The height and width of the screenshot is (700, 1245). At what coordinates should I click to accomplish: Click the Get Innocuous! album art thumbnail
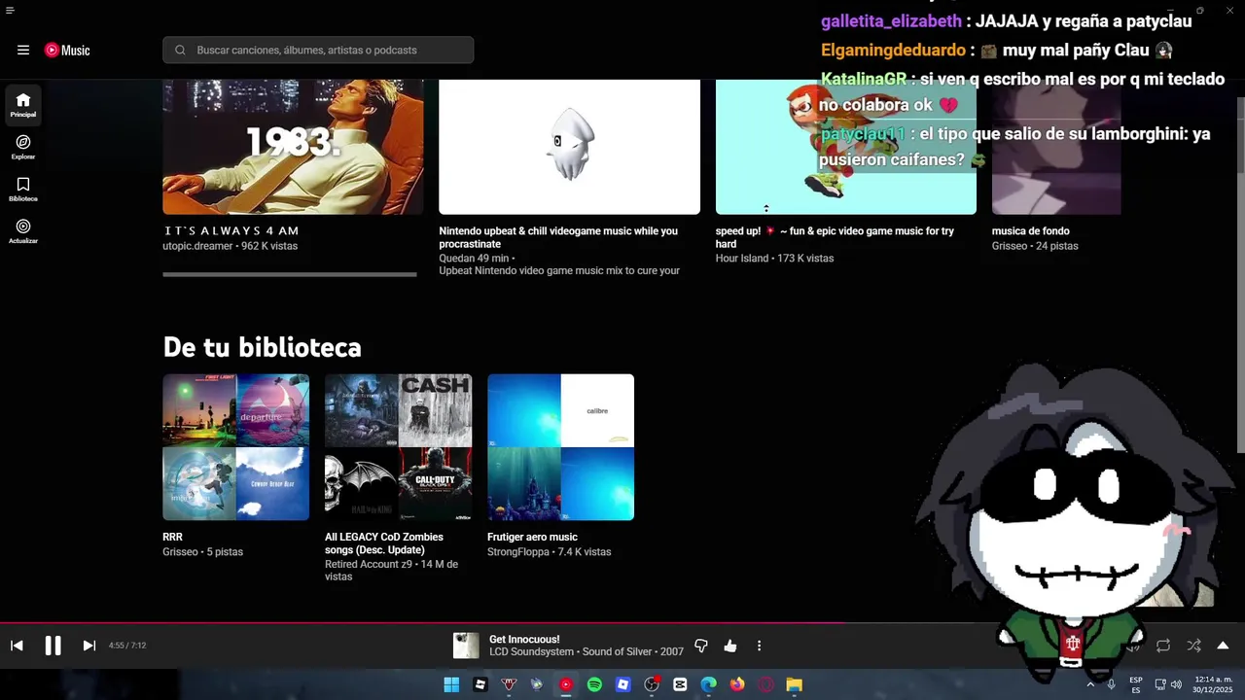point(466,646)
